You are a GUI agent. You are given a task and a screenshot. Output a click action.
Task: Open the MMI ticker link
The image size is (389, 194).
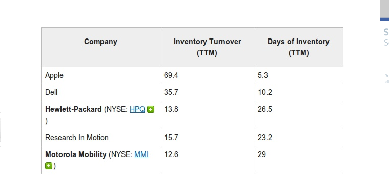tap(141, 154)
